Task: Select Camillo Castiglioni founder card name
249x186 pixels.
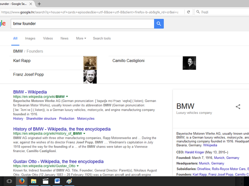Action: pyautogui.click(x=128, y=60)
